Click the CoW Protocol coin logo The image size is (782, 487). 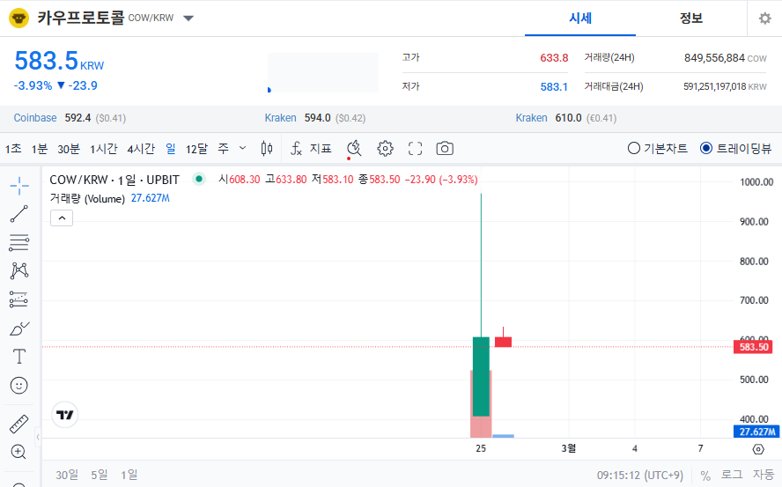tap(19, 18)
